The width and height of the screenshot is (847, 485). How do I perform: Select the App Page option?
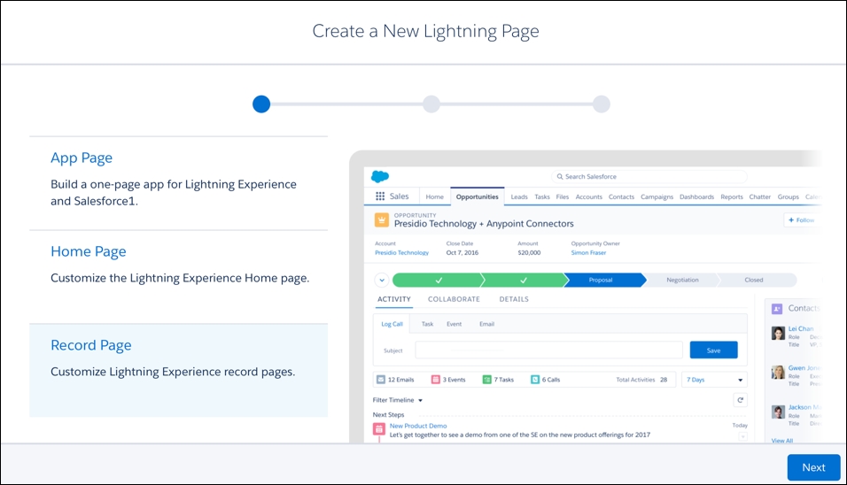click(x=178, y=183)
